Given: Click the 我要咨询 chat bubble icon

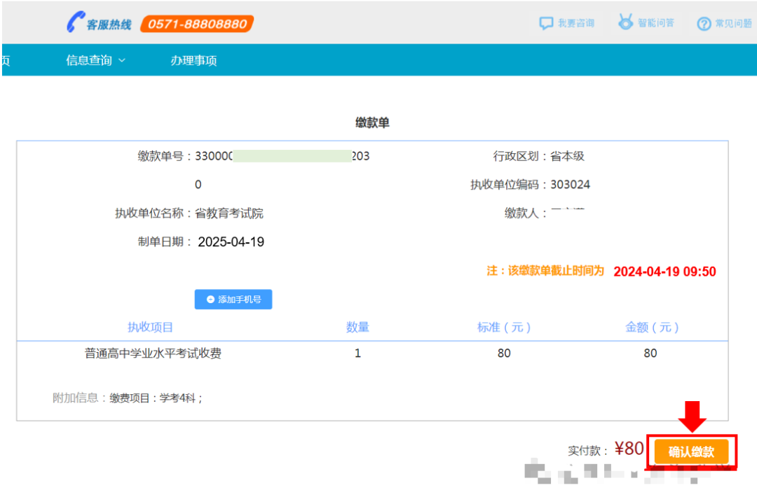Looking at the screenshot, I should tap(546, 23).
